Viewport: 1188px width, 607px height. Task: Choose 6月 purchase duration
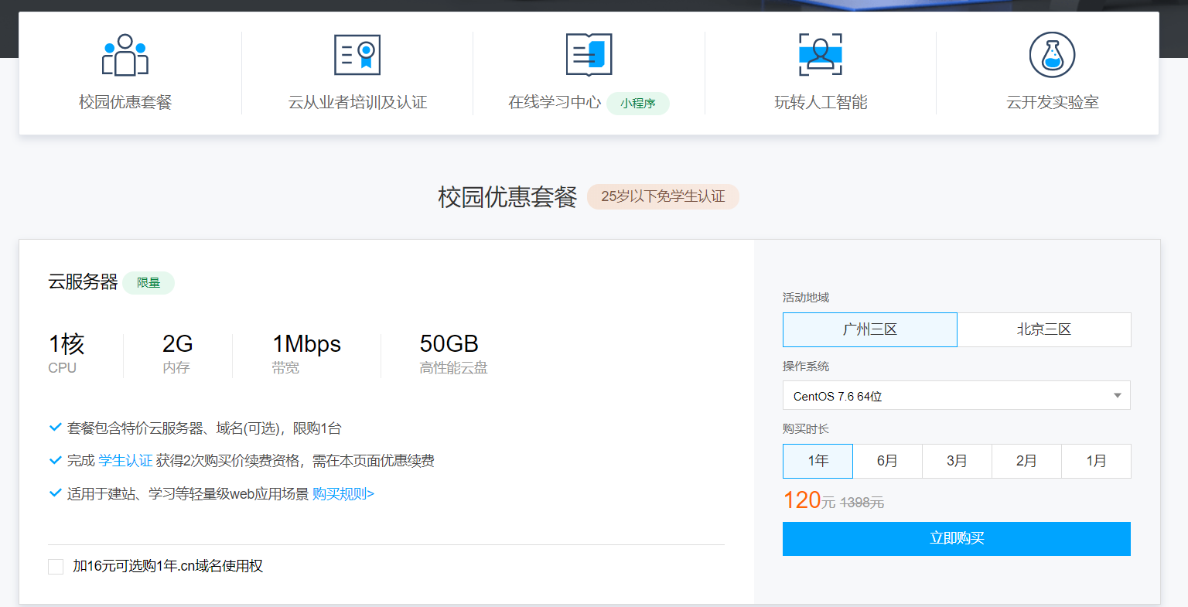887,461
